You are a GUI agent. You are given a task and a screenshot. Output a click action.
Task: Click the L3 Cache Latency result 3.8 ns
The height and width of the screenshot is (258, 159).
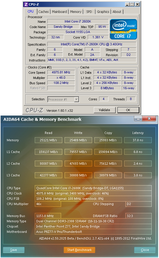(x=138, y=175)
